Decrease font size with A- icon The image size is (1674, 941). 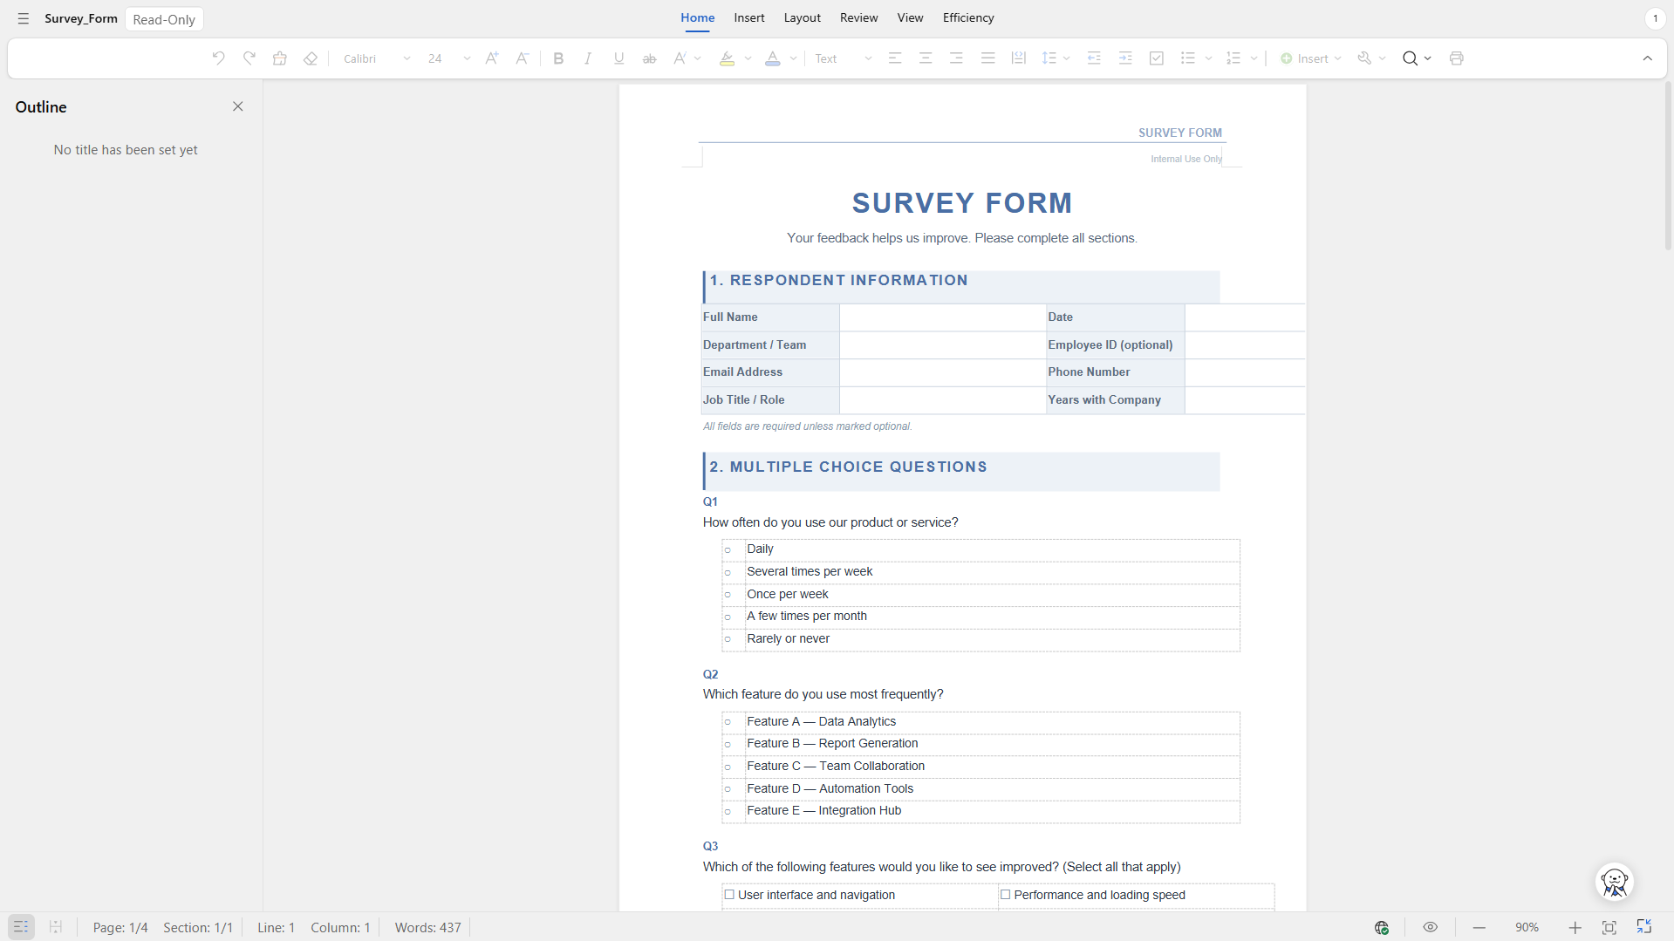pyautogui.click(x=522, y=58)
